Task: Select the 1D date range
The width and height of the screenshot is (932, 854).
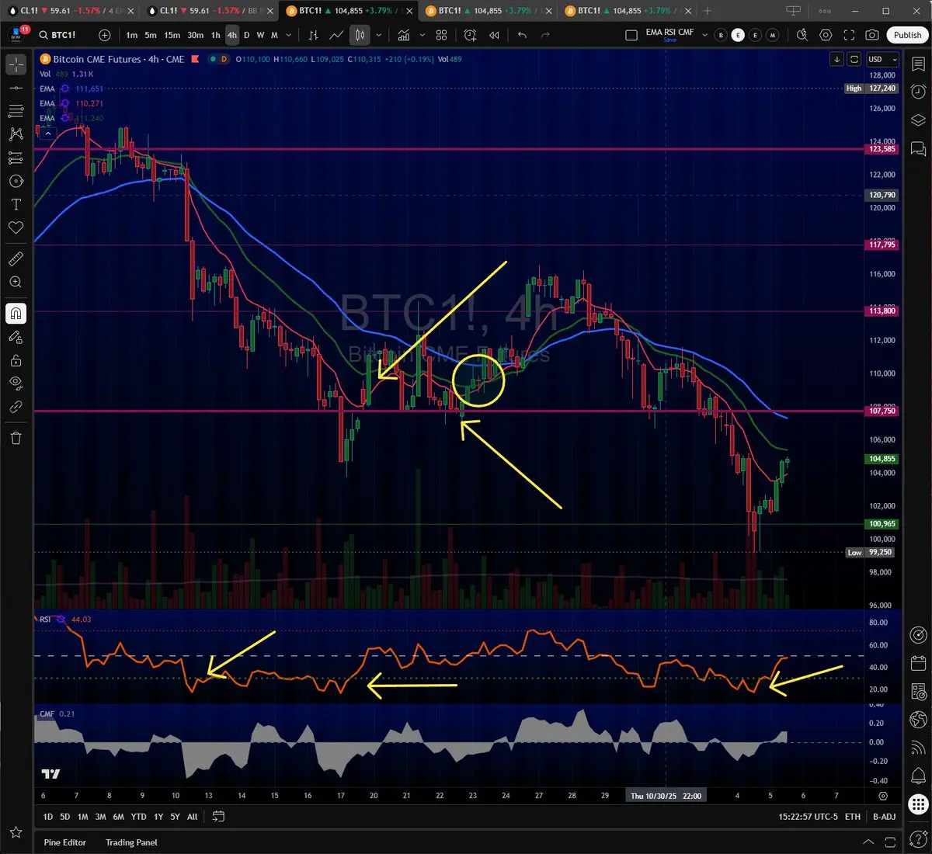Action: pyautogui.click(x=47, y=817)
